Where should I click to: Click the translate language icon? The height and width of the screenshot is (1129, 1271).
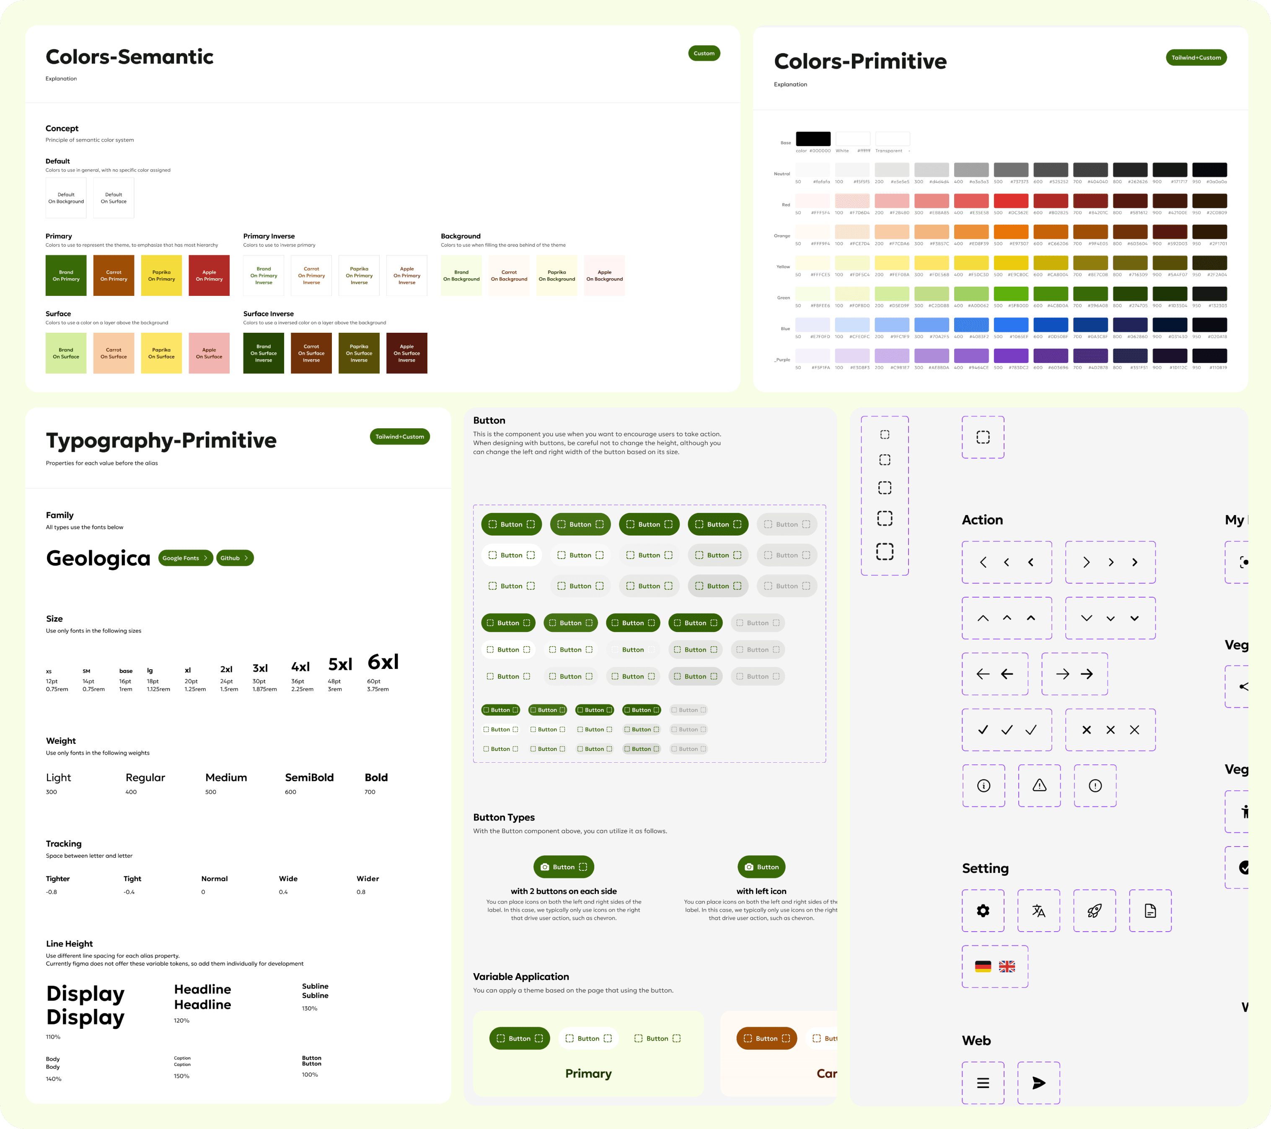point(1038,911)
